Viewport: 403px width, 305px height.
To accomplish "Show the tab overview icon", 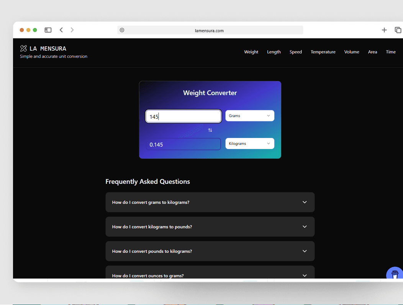I will [398, 30].
